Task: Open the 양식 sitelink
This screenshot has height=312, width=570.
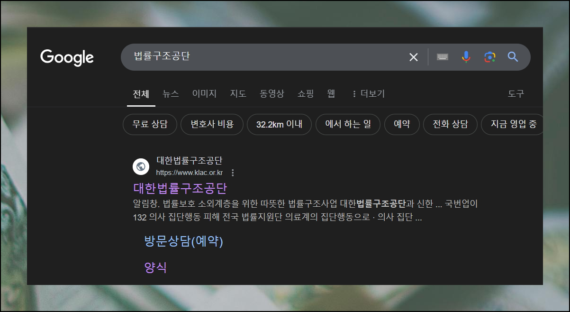Action: [x=155, y=267]
